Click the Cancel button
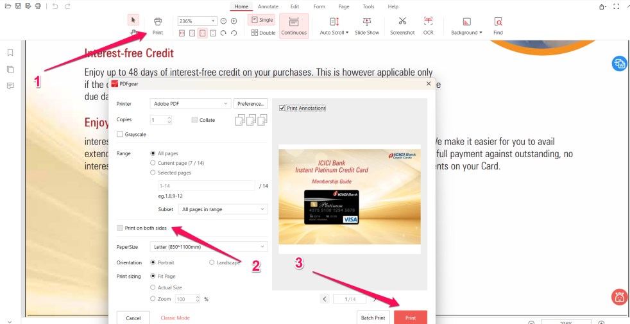The image size is (630, 324). point(133,318)
